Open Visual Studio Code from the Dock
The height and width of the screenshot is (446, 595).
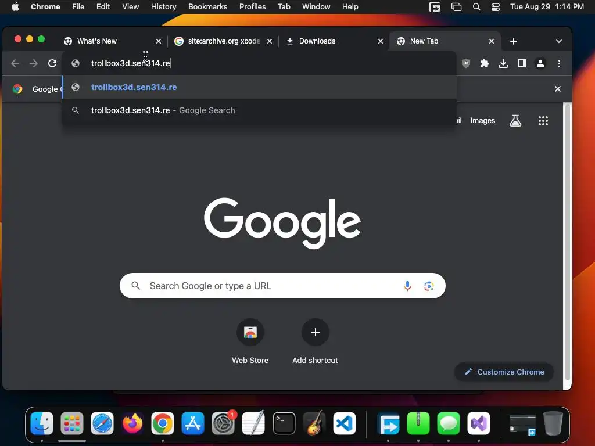[345, 423]
